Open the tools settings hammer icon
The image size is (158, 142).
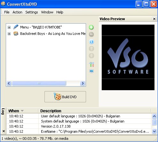tap(91, 64)
